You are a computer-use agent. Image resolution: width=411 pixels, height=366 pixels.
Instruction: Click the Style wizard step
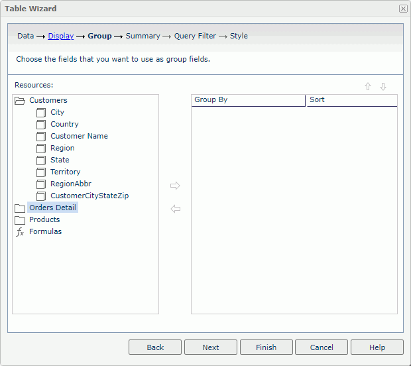(x=239, y=36)
